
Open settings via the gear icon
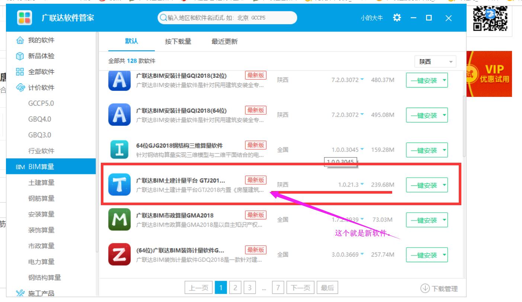397,18
